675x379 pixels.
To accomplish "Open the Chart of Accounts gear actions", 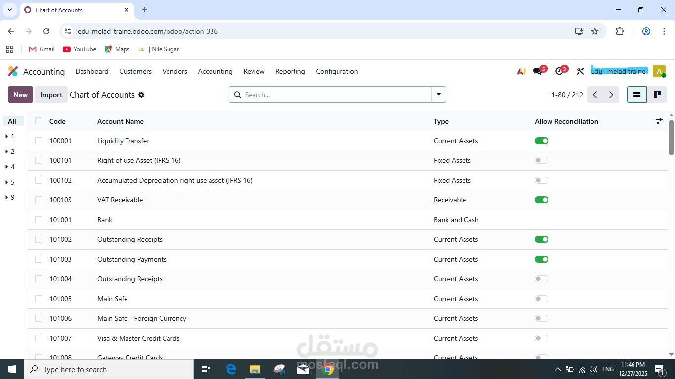I will point(141,95).
